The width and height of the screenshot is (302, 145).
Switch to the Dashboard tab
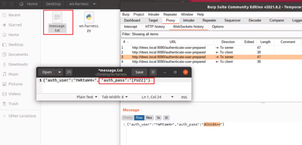[132, 20]
